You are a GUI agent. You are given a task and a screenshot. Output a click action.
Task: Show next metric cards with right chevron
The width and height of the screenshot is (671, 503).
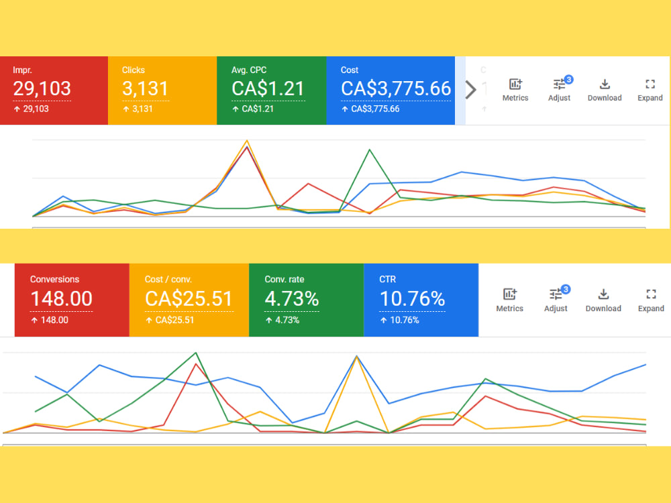click(471, 90)
